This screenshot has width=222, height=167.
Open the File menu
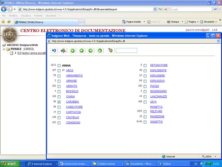coord(4,16)
